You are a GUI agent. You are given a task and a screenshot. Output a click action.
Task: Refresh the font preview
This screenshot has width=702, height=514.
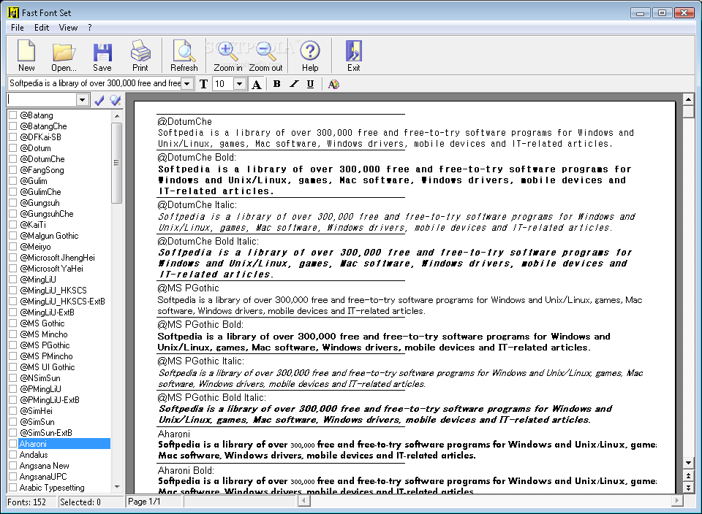point(184,55)
